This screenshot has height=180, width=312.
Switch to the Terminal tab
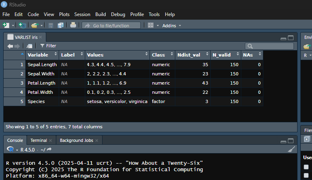click(39, 140)
